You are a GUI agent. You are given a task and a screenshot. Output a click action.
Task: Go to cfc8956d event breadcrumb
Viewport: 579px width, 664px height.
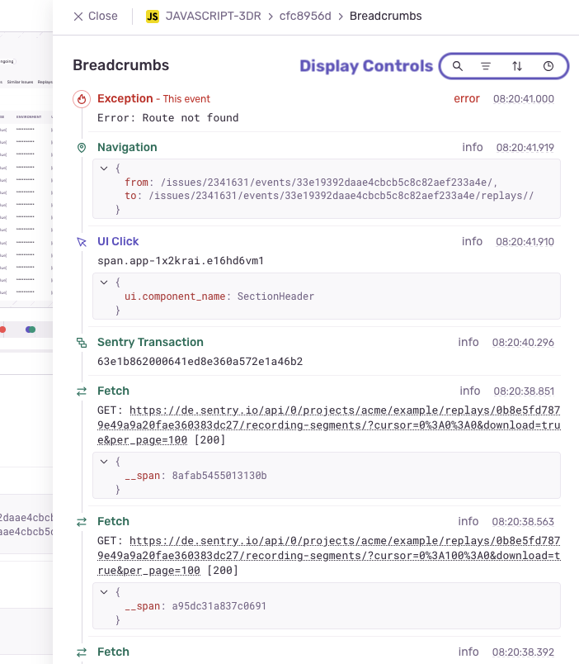(304, 16)
